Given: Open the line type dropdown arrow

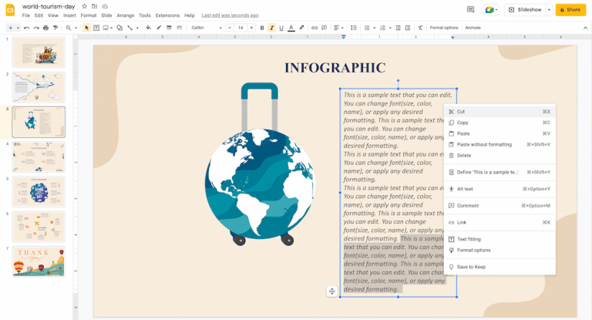Looking at the screenshot, I should click(x=137, y=28).
